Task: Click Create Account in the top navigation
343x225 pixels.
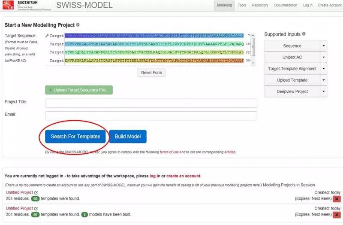Action: coord(330,5)
